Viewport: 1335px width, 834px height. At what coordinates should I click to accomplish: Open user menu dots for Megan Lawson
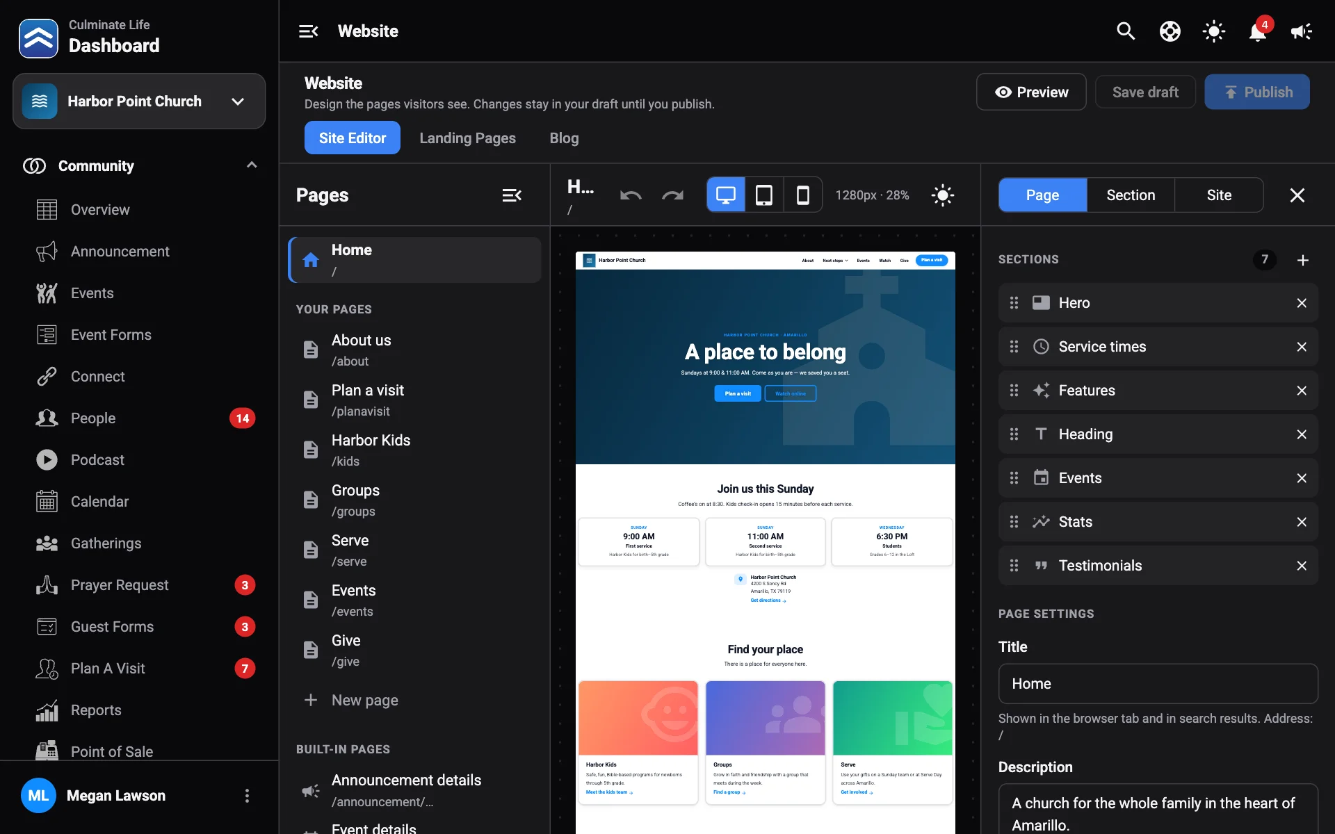[247, 796]
